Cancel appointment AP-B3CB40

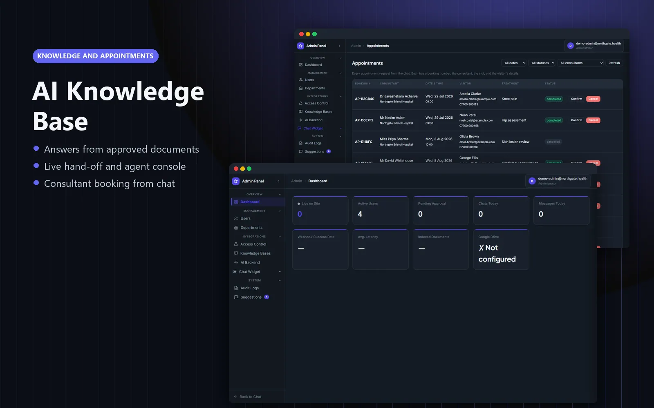[593, 99]
